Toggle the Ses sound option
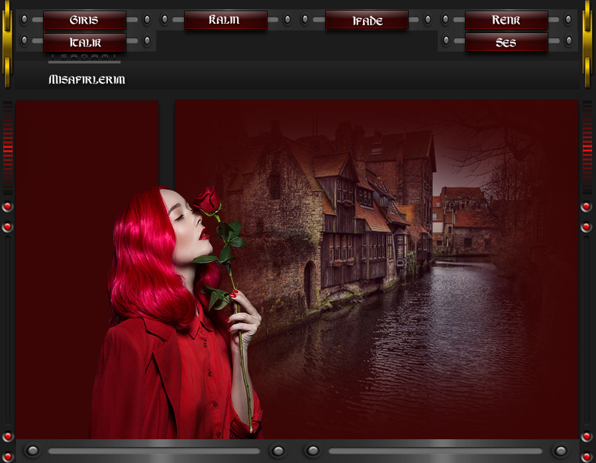596x463 pixels. 506,42
